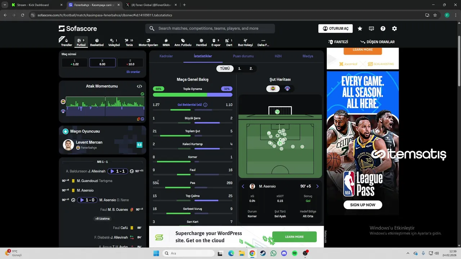Click goal shot marker in the net
Screen dimensions: 461x259
(x=277, y=112)
